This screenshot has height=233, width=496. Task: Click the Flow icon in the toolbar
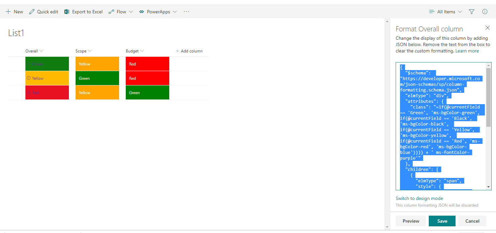click(111, 12)
